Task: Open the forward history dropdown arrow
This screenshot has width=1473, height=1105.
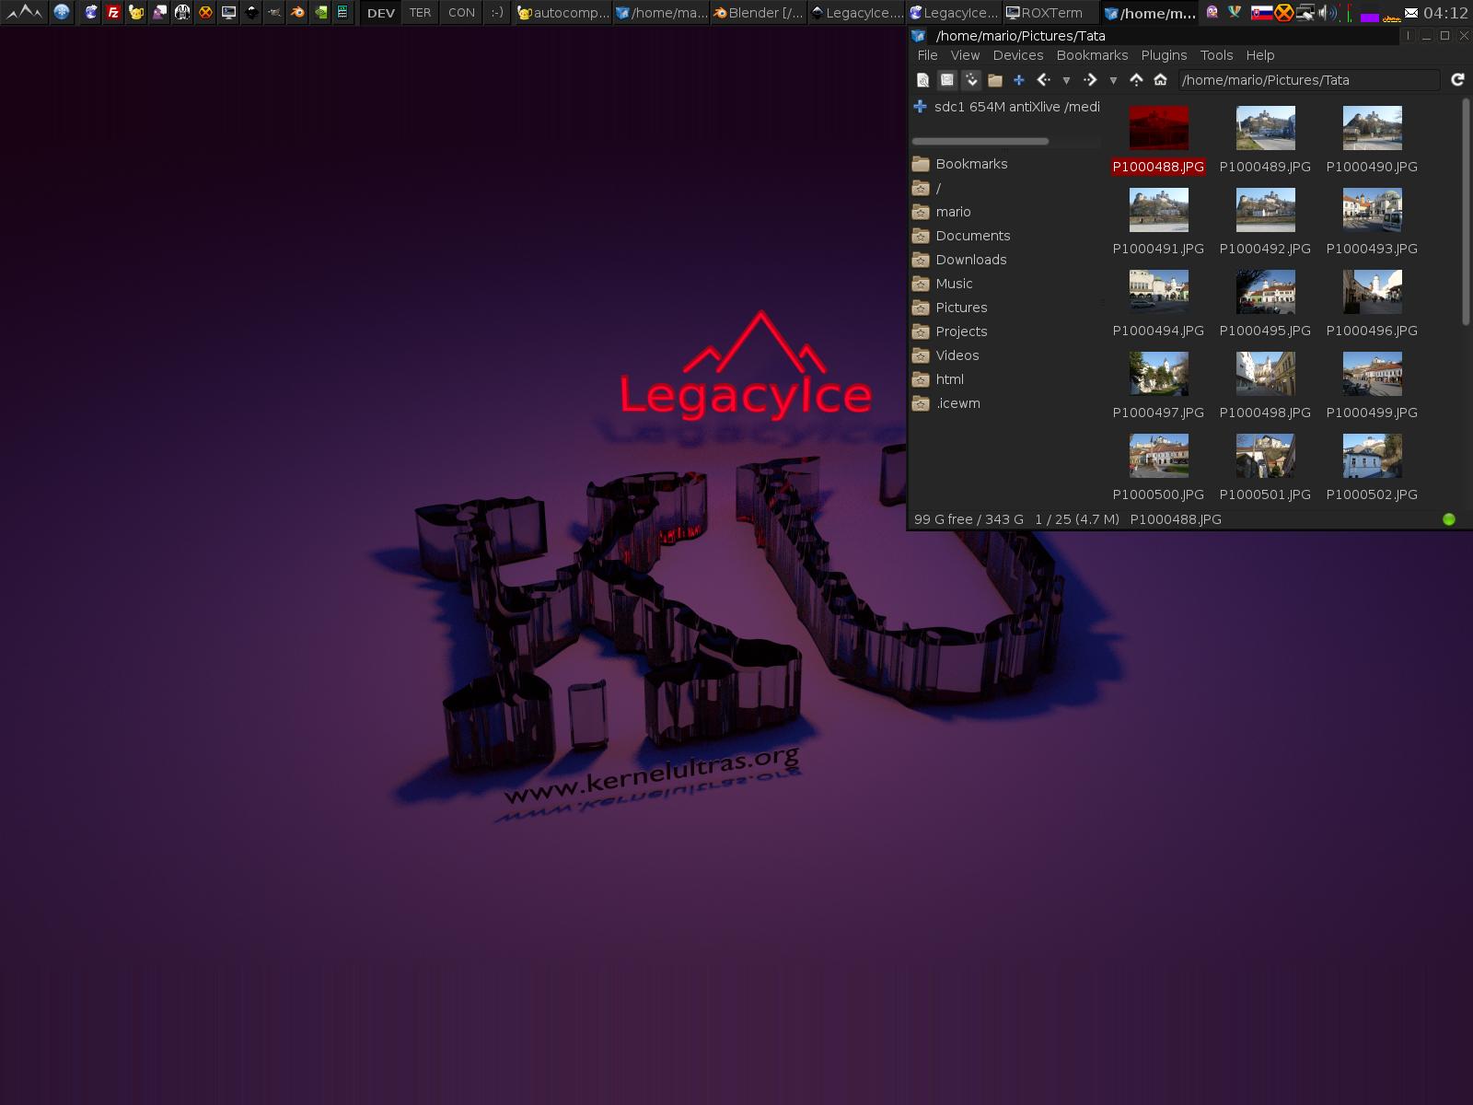Action: (x=1113, y=81)
